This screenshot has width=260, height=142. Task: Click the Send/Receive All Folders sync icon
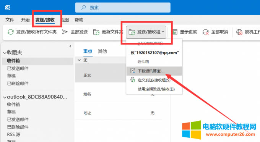coord(11,32)
